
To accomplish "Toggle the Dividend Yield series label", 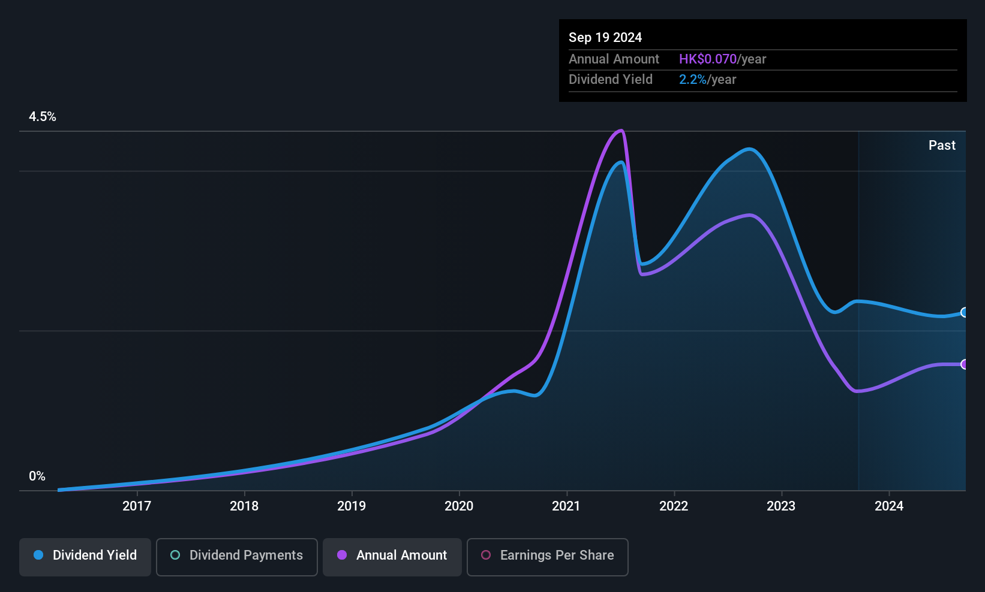I will click(x=95, y=555).
